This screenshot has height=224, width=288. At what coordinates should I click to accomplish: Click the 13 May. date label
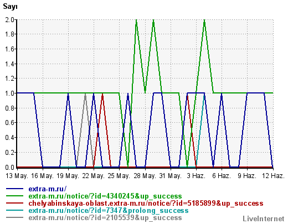pyautogui.click(x=17, y=176)
